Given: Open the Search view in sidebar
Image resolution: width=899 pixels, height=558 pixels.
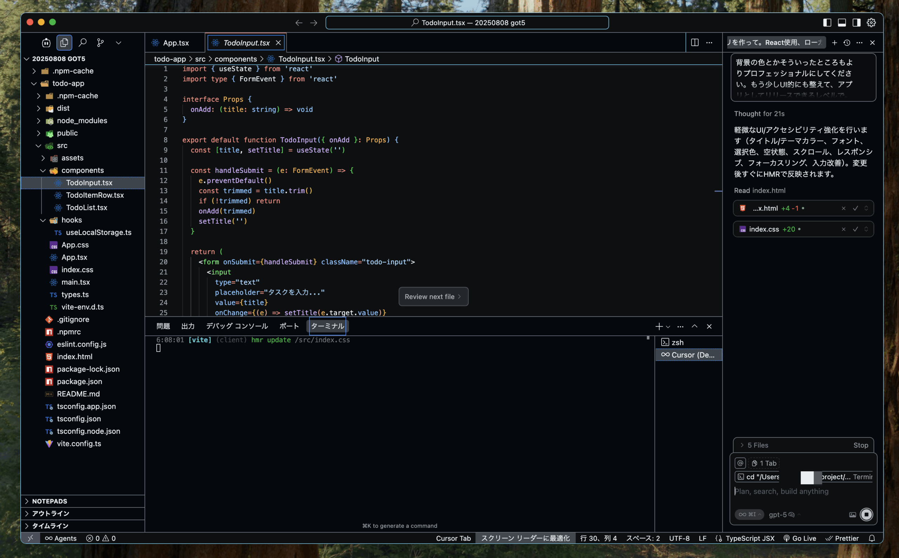Looking at the screenshot, I should [83, 42].
